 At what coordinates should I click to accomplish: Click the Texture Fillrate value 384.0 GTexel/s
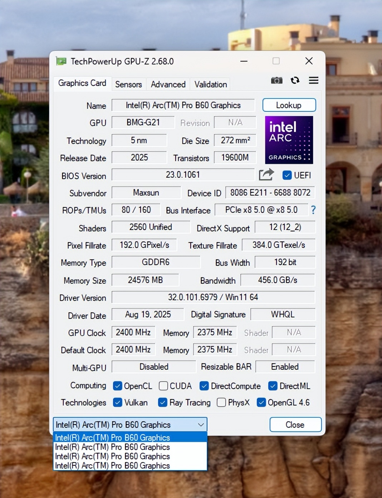click(279, 245)
